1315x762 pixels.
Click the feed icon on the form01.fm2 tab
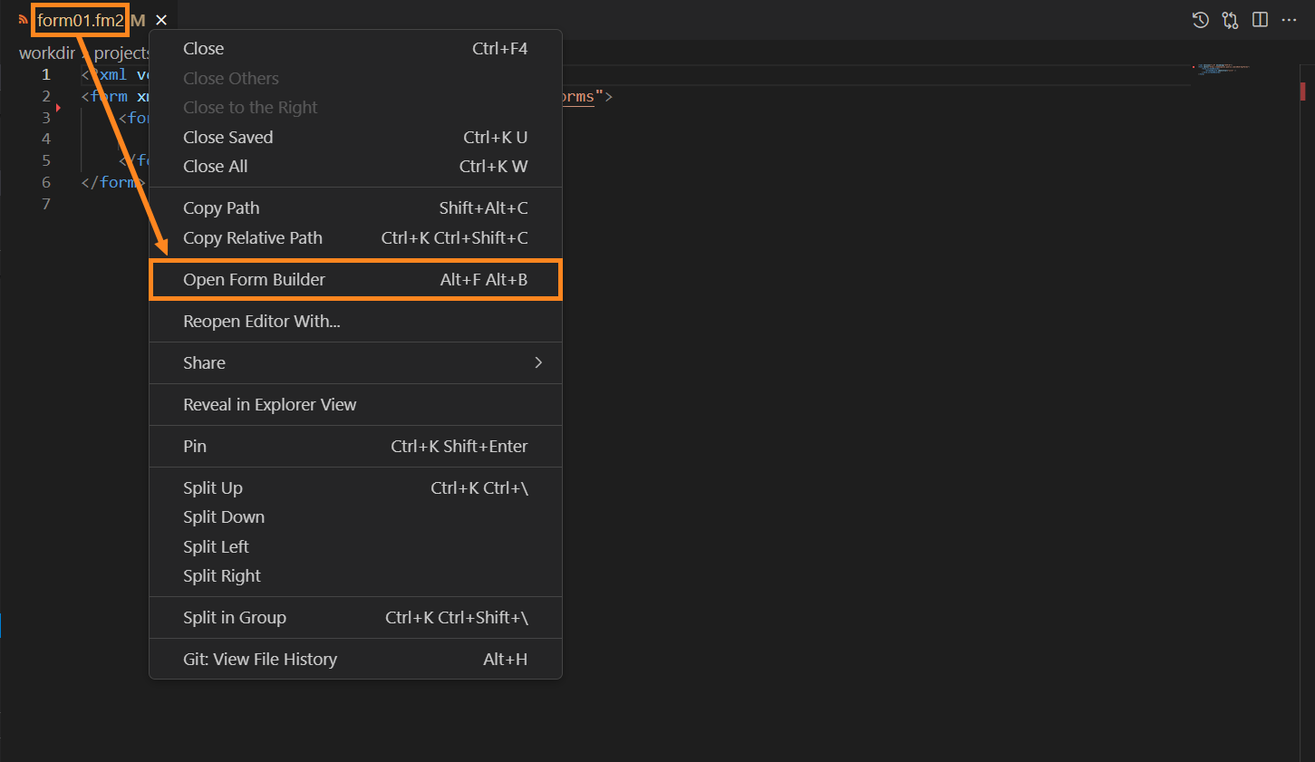coord(23,19)
